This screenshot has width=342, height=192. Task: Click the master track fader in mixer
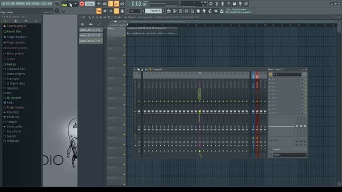pyautogui.click(x=139, y=112)
